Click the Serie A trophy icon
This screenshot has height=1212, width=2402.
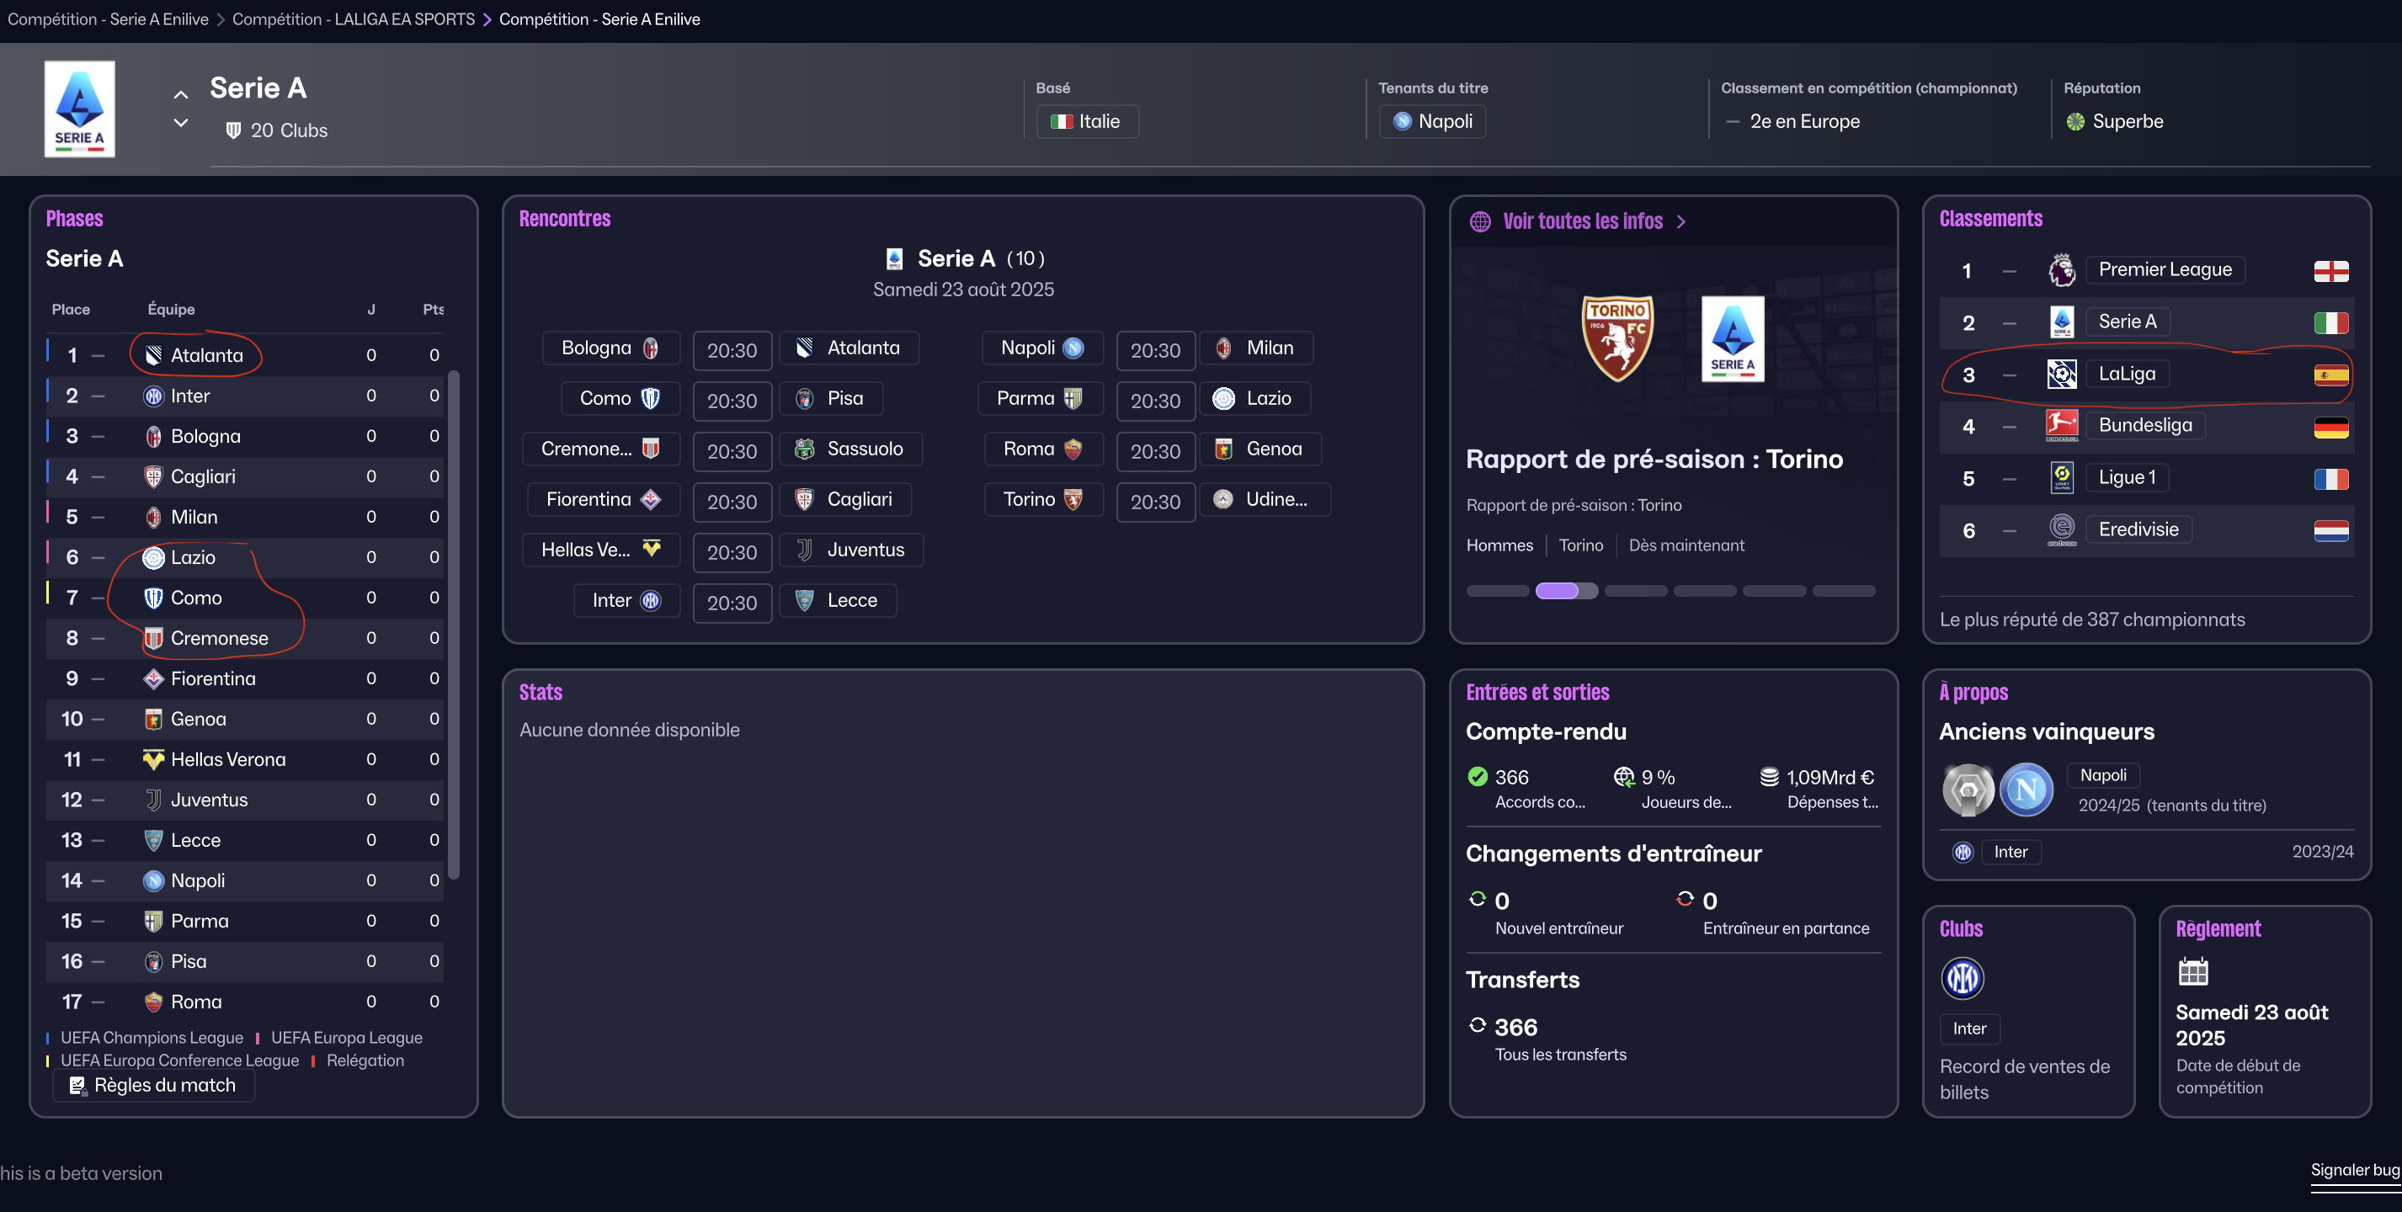click(x=1968, y=789)
